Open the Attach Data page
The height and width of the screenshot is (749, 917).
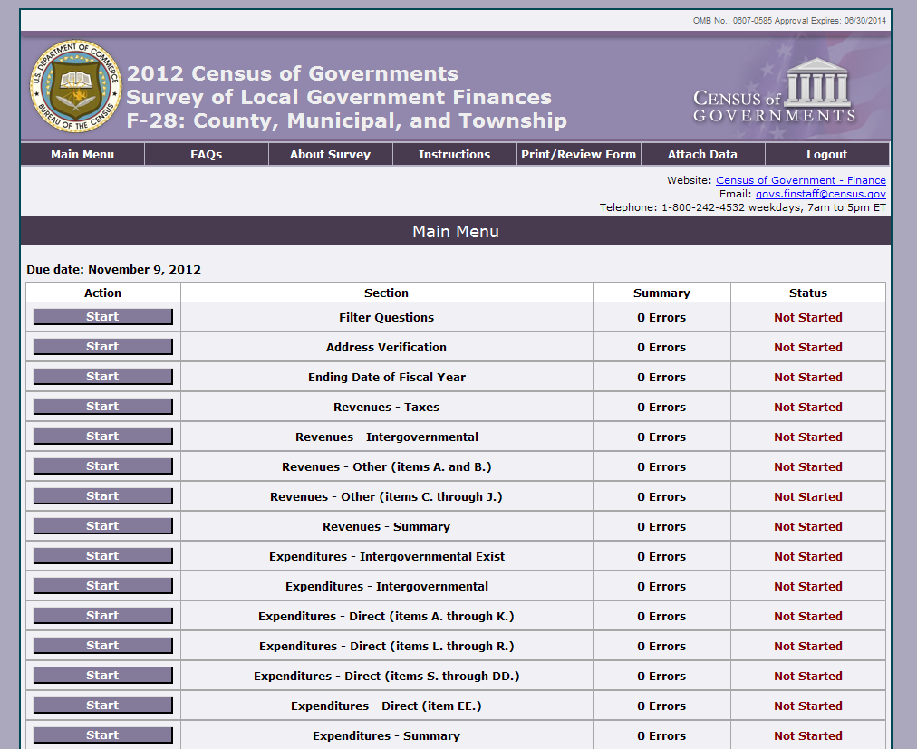[703, 154]
